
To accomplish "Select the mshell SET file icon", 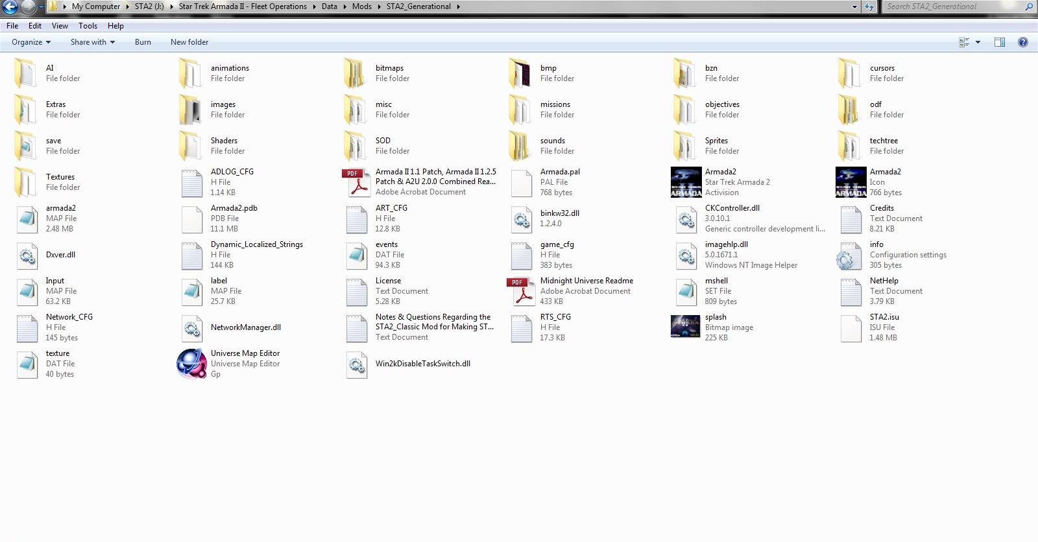I will coord(686,291).
